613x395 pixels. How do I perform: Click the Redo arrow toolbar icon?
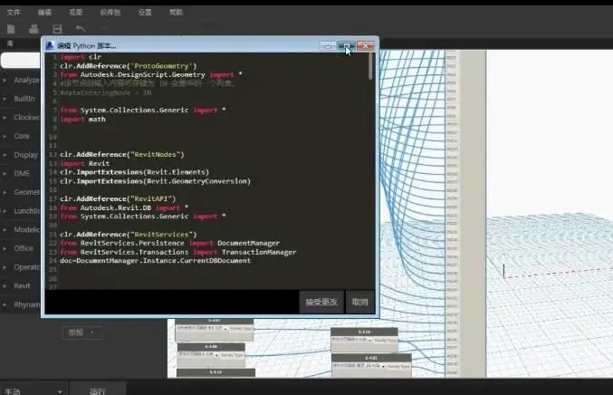(103, 28)
